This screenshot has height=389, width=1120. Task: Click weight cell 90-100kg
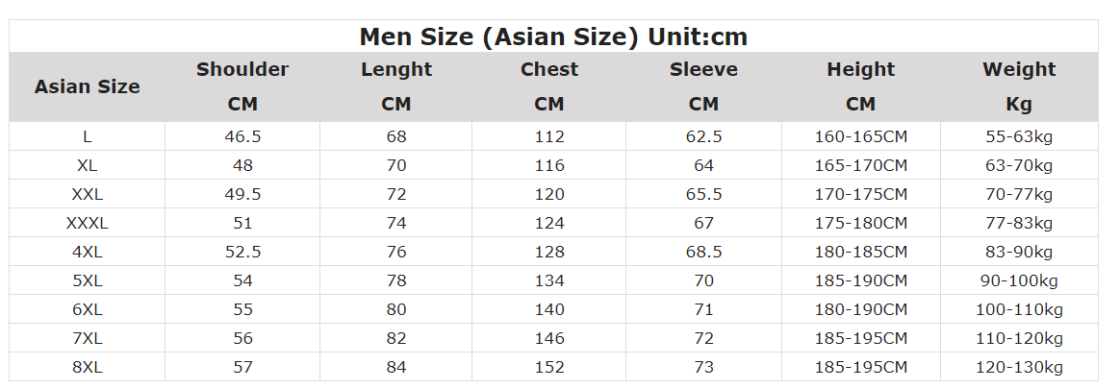[x=1019, y=280]
